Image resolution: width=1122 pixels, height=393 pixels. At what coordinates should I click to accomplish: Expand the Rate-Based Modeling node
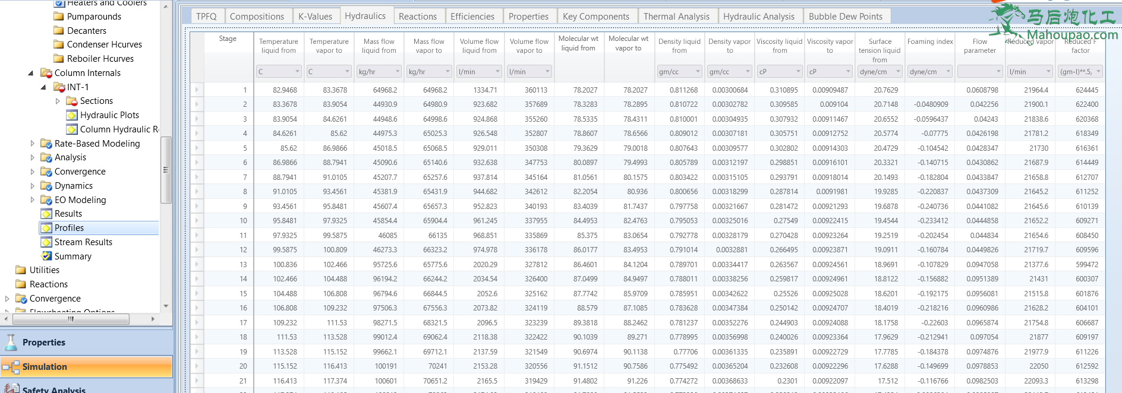pyautogui.click(x=33, y=144)
